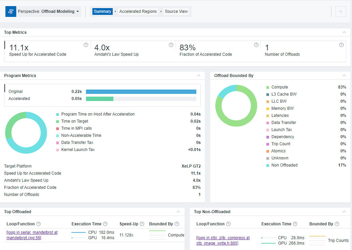This screenshot has height=250, width=352.
Task: Click help icon for Number of Offloads
Action: point(342,45)
